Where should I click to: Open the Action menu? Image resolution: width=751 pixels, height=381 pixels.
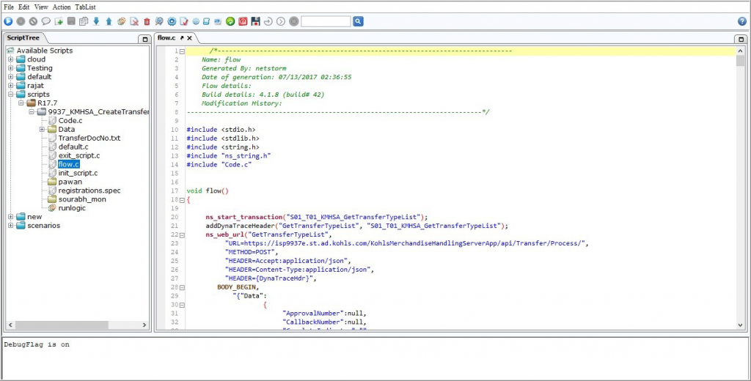click(x=62, y=7)
